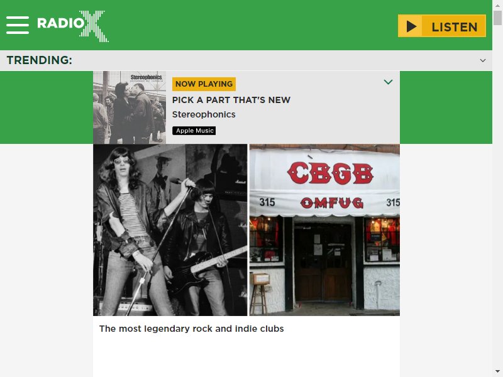Click the Trending label
503x377 pixels.
click(x=40, y=60)
